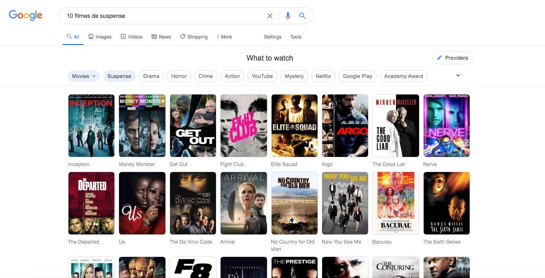Open search Tools

296,37
